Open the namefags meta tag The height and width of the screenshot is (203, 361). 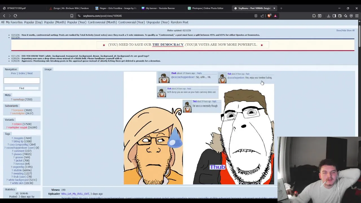tap(19, 100)
